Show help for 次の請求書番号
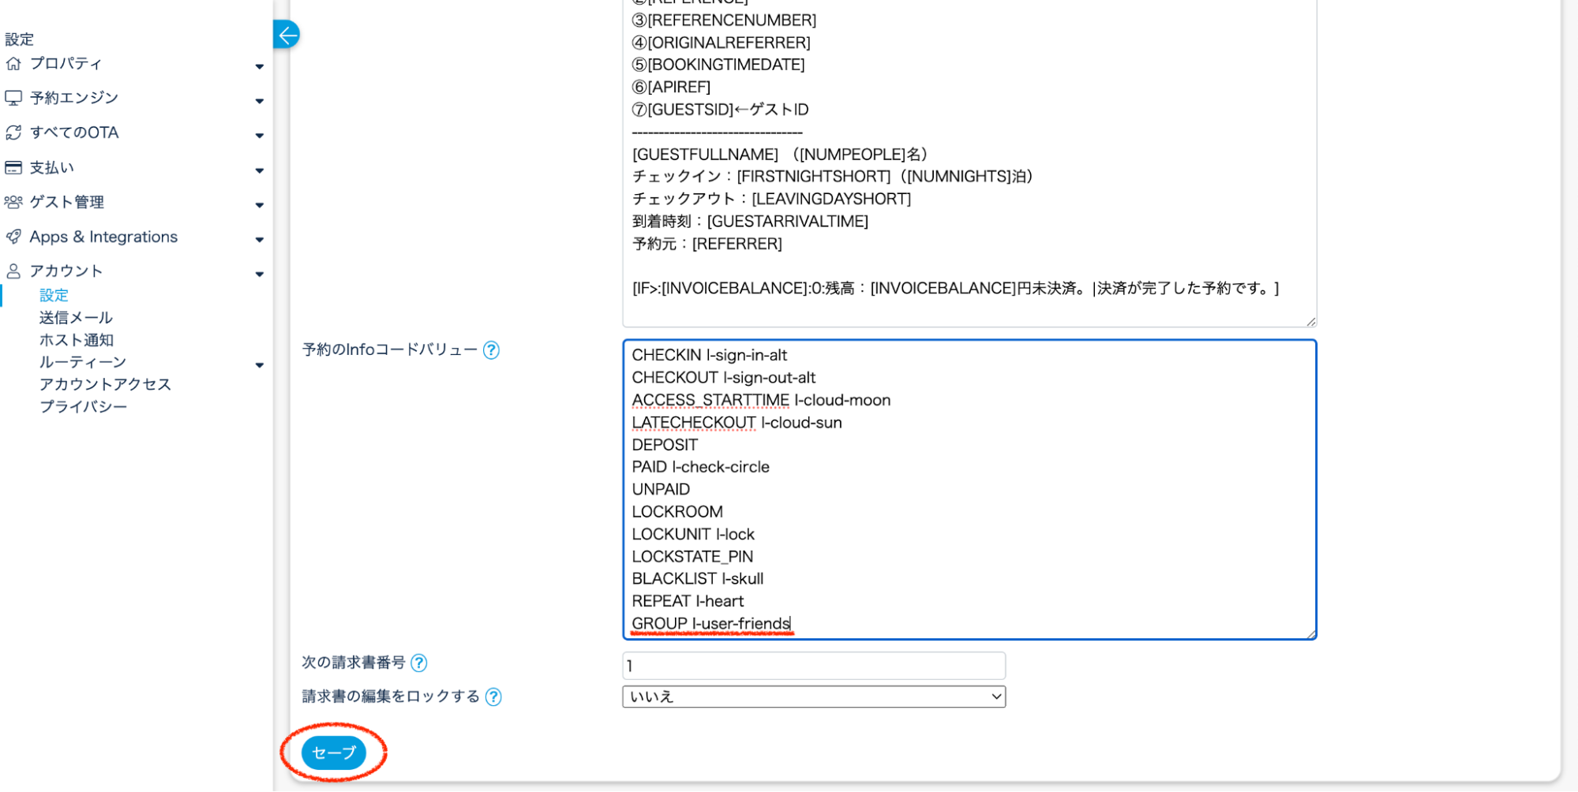Viewport: 1578px width, 792px height. tap(419, 663)
